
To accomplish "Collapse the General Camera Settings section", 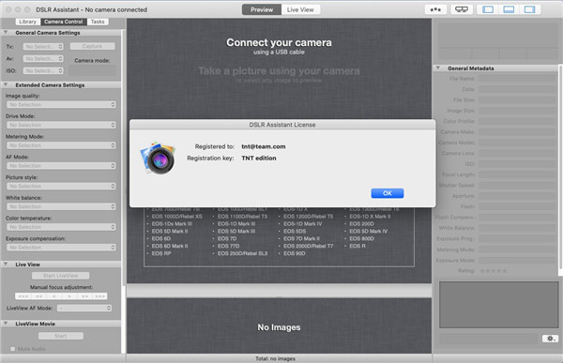I will pyautogui.click(x=6, y=32).
